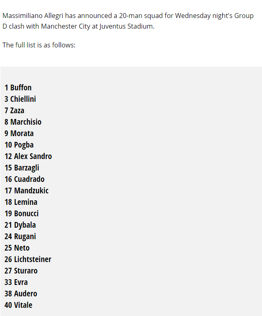Click the text "The full list is as follows:"
Screen dimensions: 262x316
(x=39, y=45)
